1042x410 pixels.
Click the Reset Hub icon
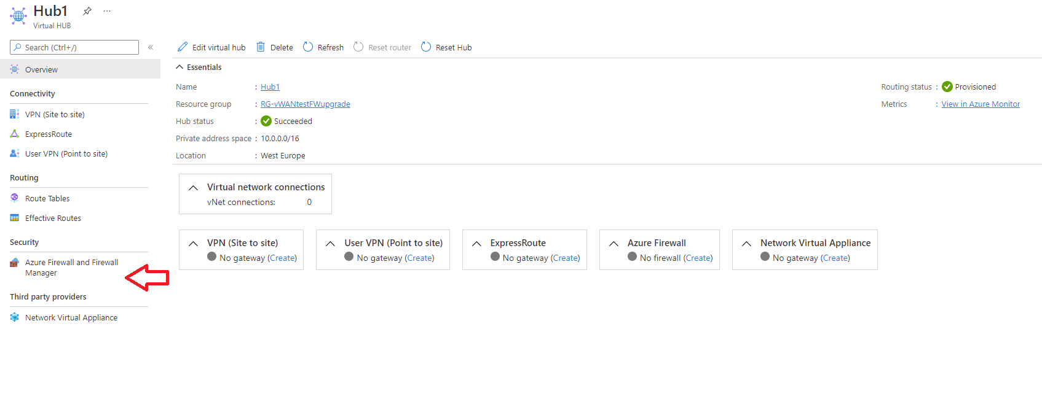point(426,47)
